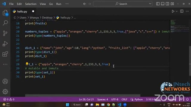Select the hello.py editor tab
Viewport: 191px width, 107px height.
point(24,12)
